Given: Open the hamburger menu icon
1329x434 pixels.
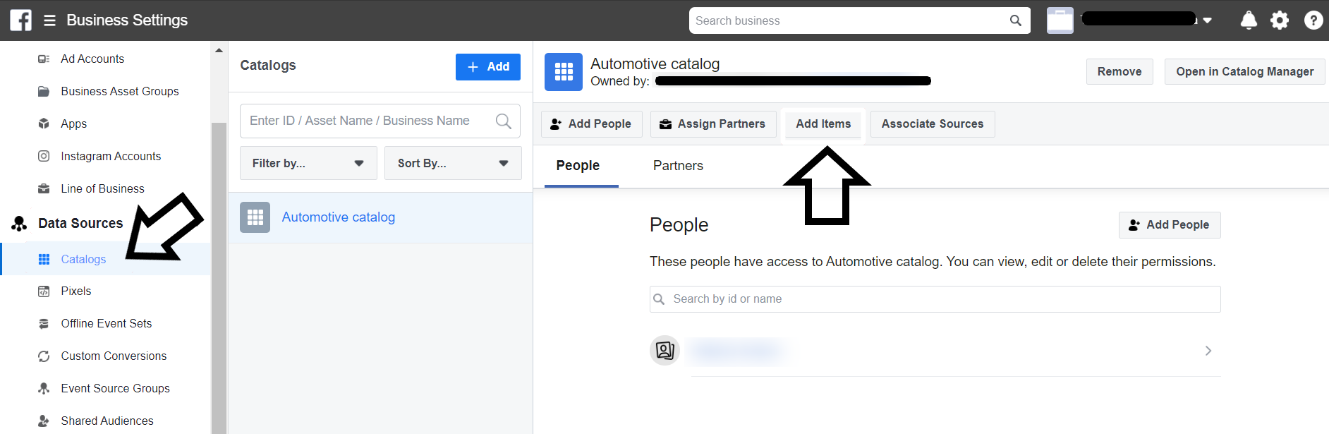Looking at the screenshot, I should tap(49, 20).
